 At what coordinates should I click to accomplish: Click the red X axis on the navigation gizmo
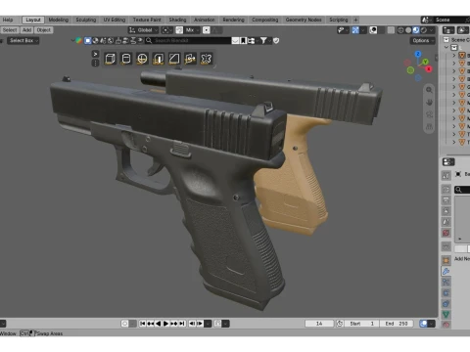click(x=429, y=68)
